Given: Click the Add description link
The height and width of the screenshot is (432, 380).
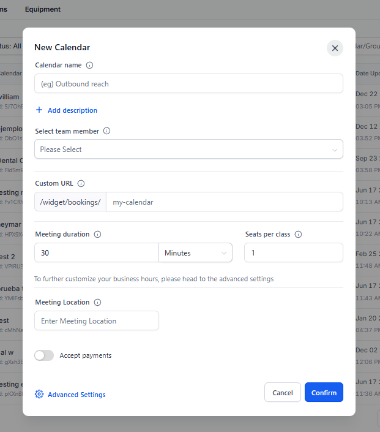Looking at the screenshot, I should tap(72, 110).
